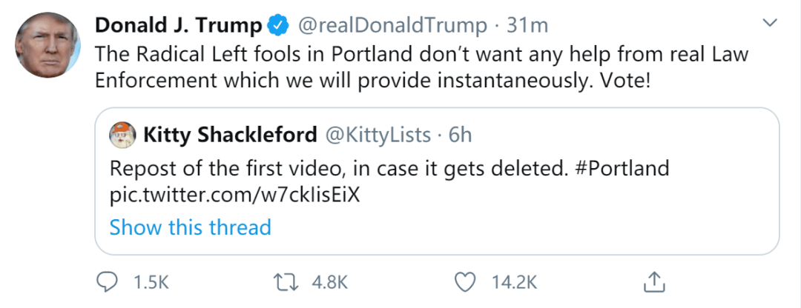Open the Donald J. Trump display name
801x308 pixels.
178,26
